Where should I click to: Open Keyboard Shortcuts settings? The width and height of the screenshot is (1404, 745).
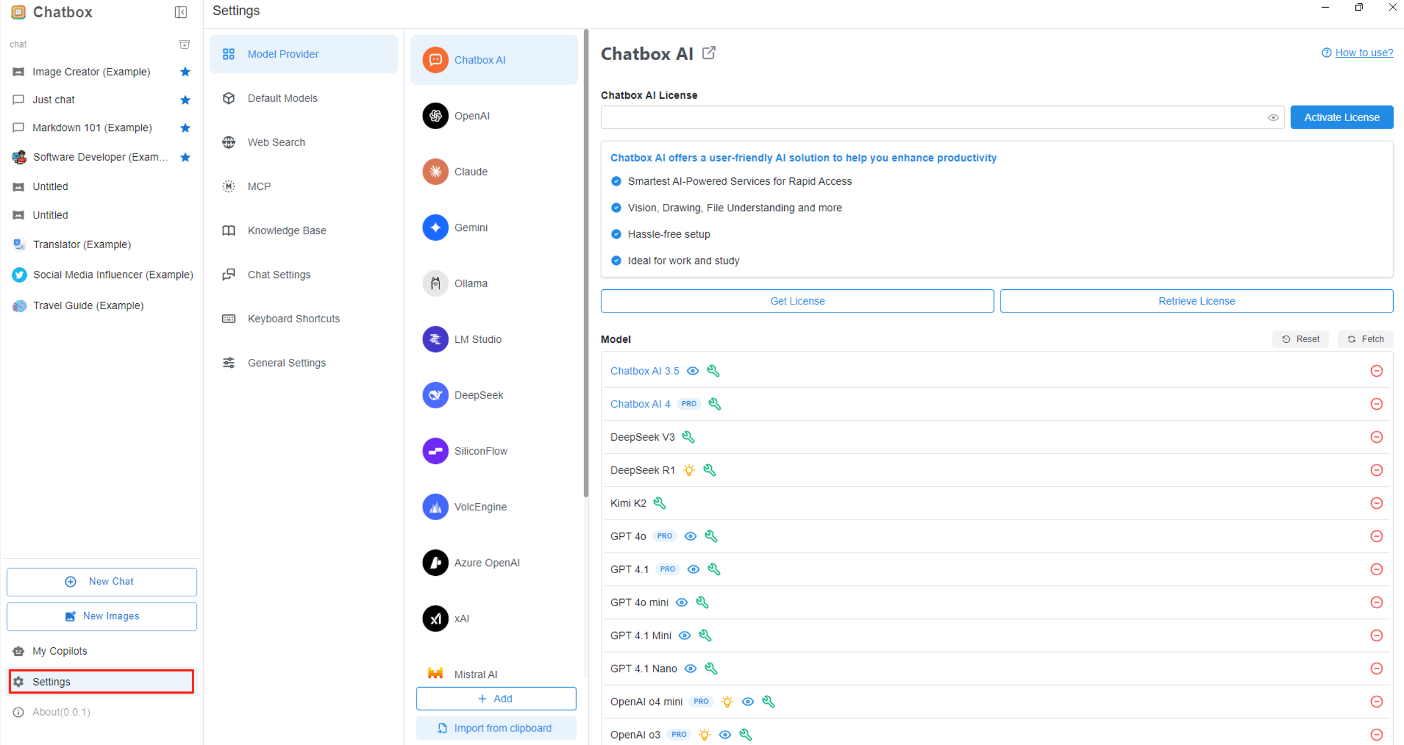pos(303,319)
